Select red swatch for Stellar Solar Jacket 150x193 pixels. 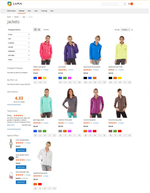[x=40, y=78]
